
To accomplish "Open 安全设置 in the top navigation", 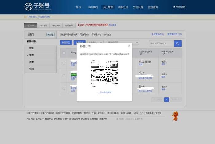I will click(x=138, y=7).
